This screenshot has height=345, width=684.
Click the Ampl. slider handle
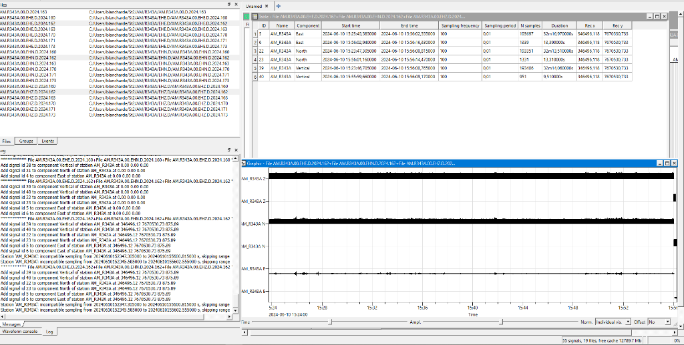(501, 322)
